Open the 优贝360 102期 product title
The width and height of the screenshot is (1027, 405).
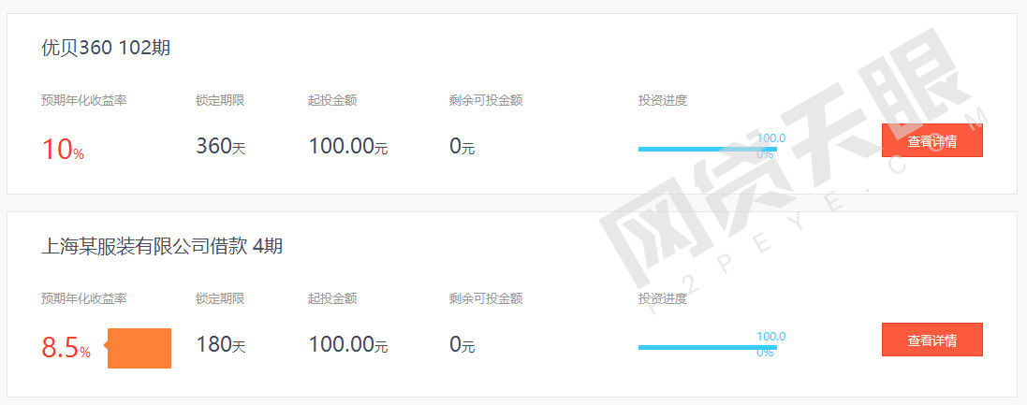tap(106, 48)
